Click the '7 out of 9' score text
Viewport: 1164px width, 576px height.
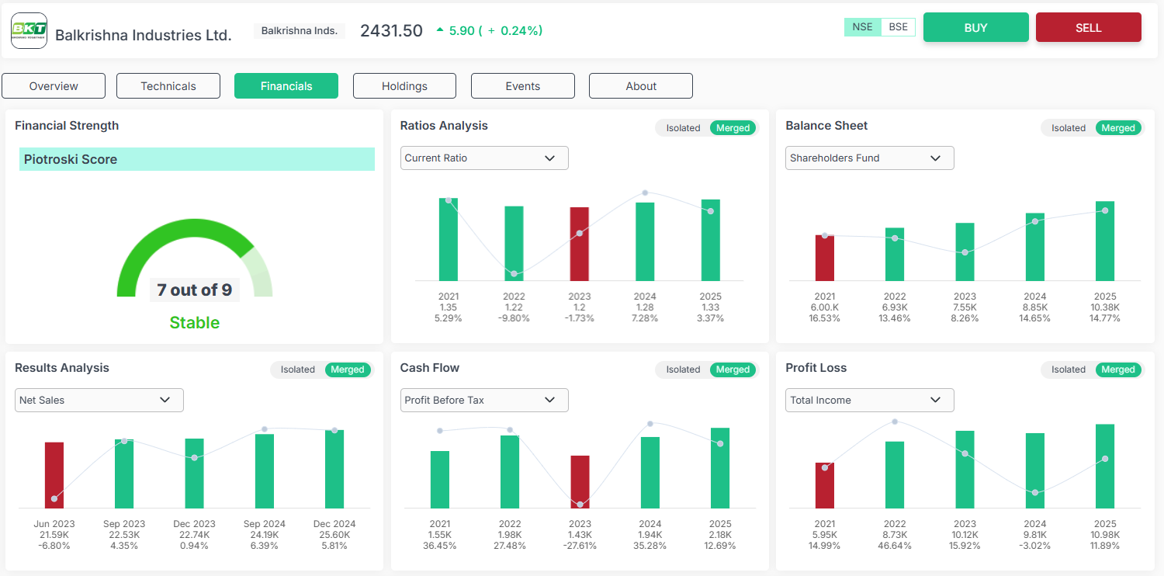pos(195,290)
